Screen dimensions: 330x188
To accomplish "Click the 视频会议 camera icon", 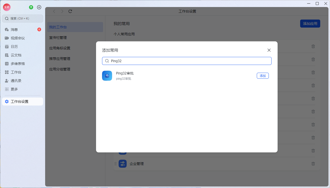I will point(7,38).
